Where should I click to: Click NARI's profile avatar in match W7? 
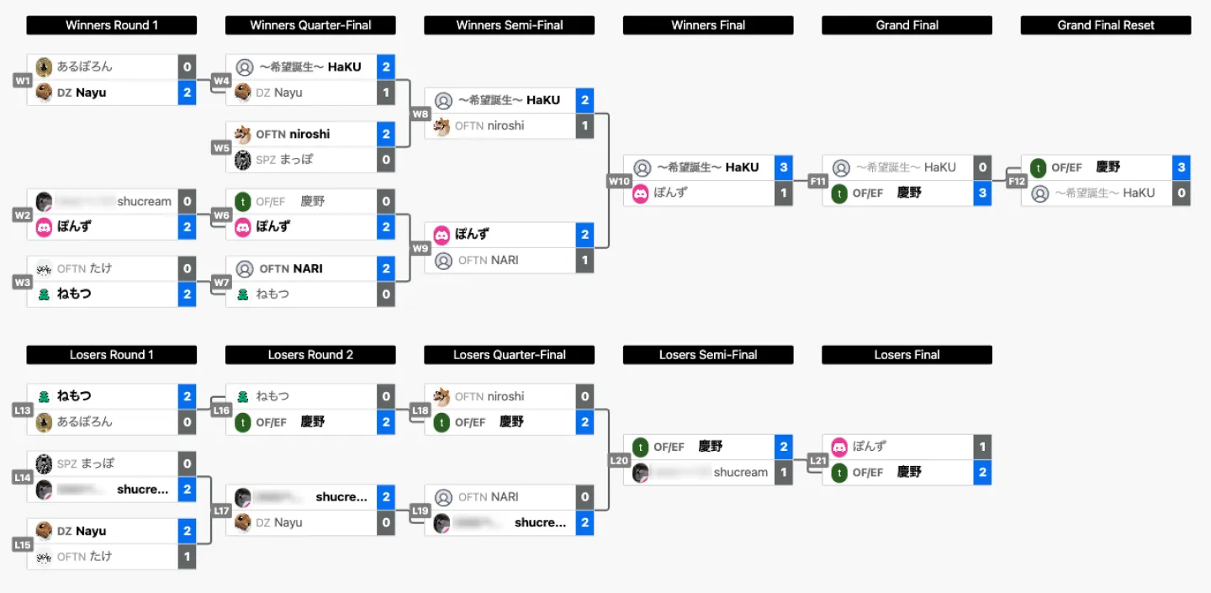click(244, 269)
